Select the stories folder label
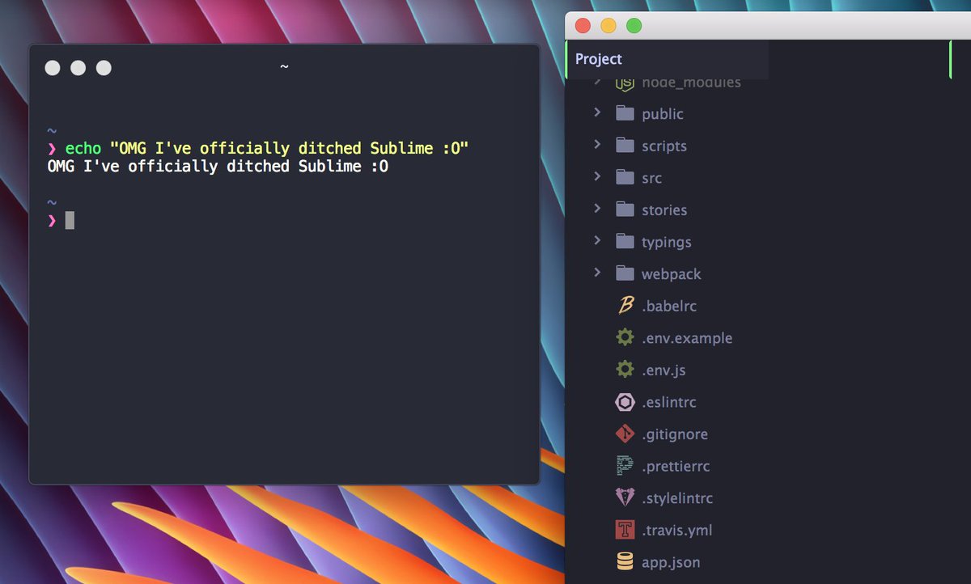971x584 pixels. click(x=664, y=210)
